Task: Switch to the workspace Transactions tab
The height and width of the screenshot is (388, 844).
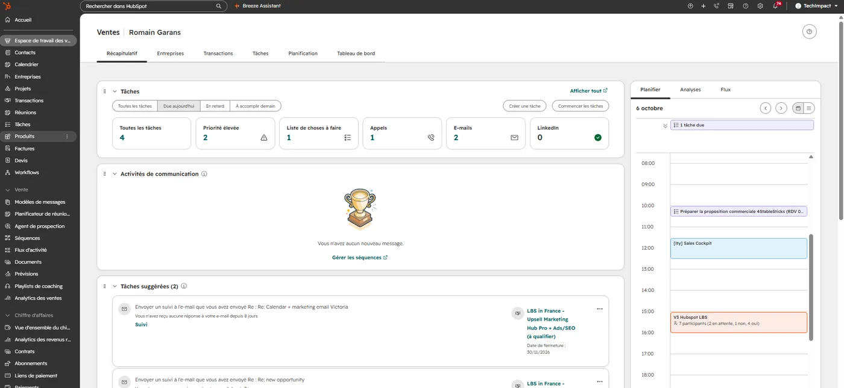Action: click(x=218, y=54)
